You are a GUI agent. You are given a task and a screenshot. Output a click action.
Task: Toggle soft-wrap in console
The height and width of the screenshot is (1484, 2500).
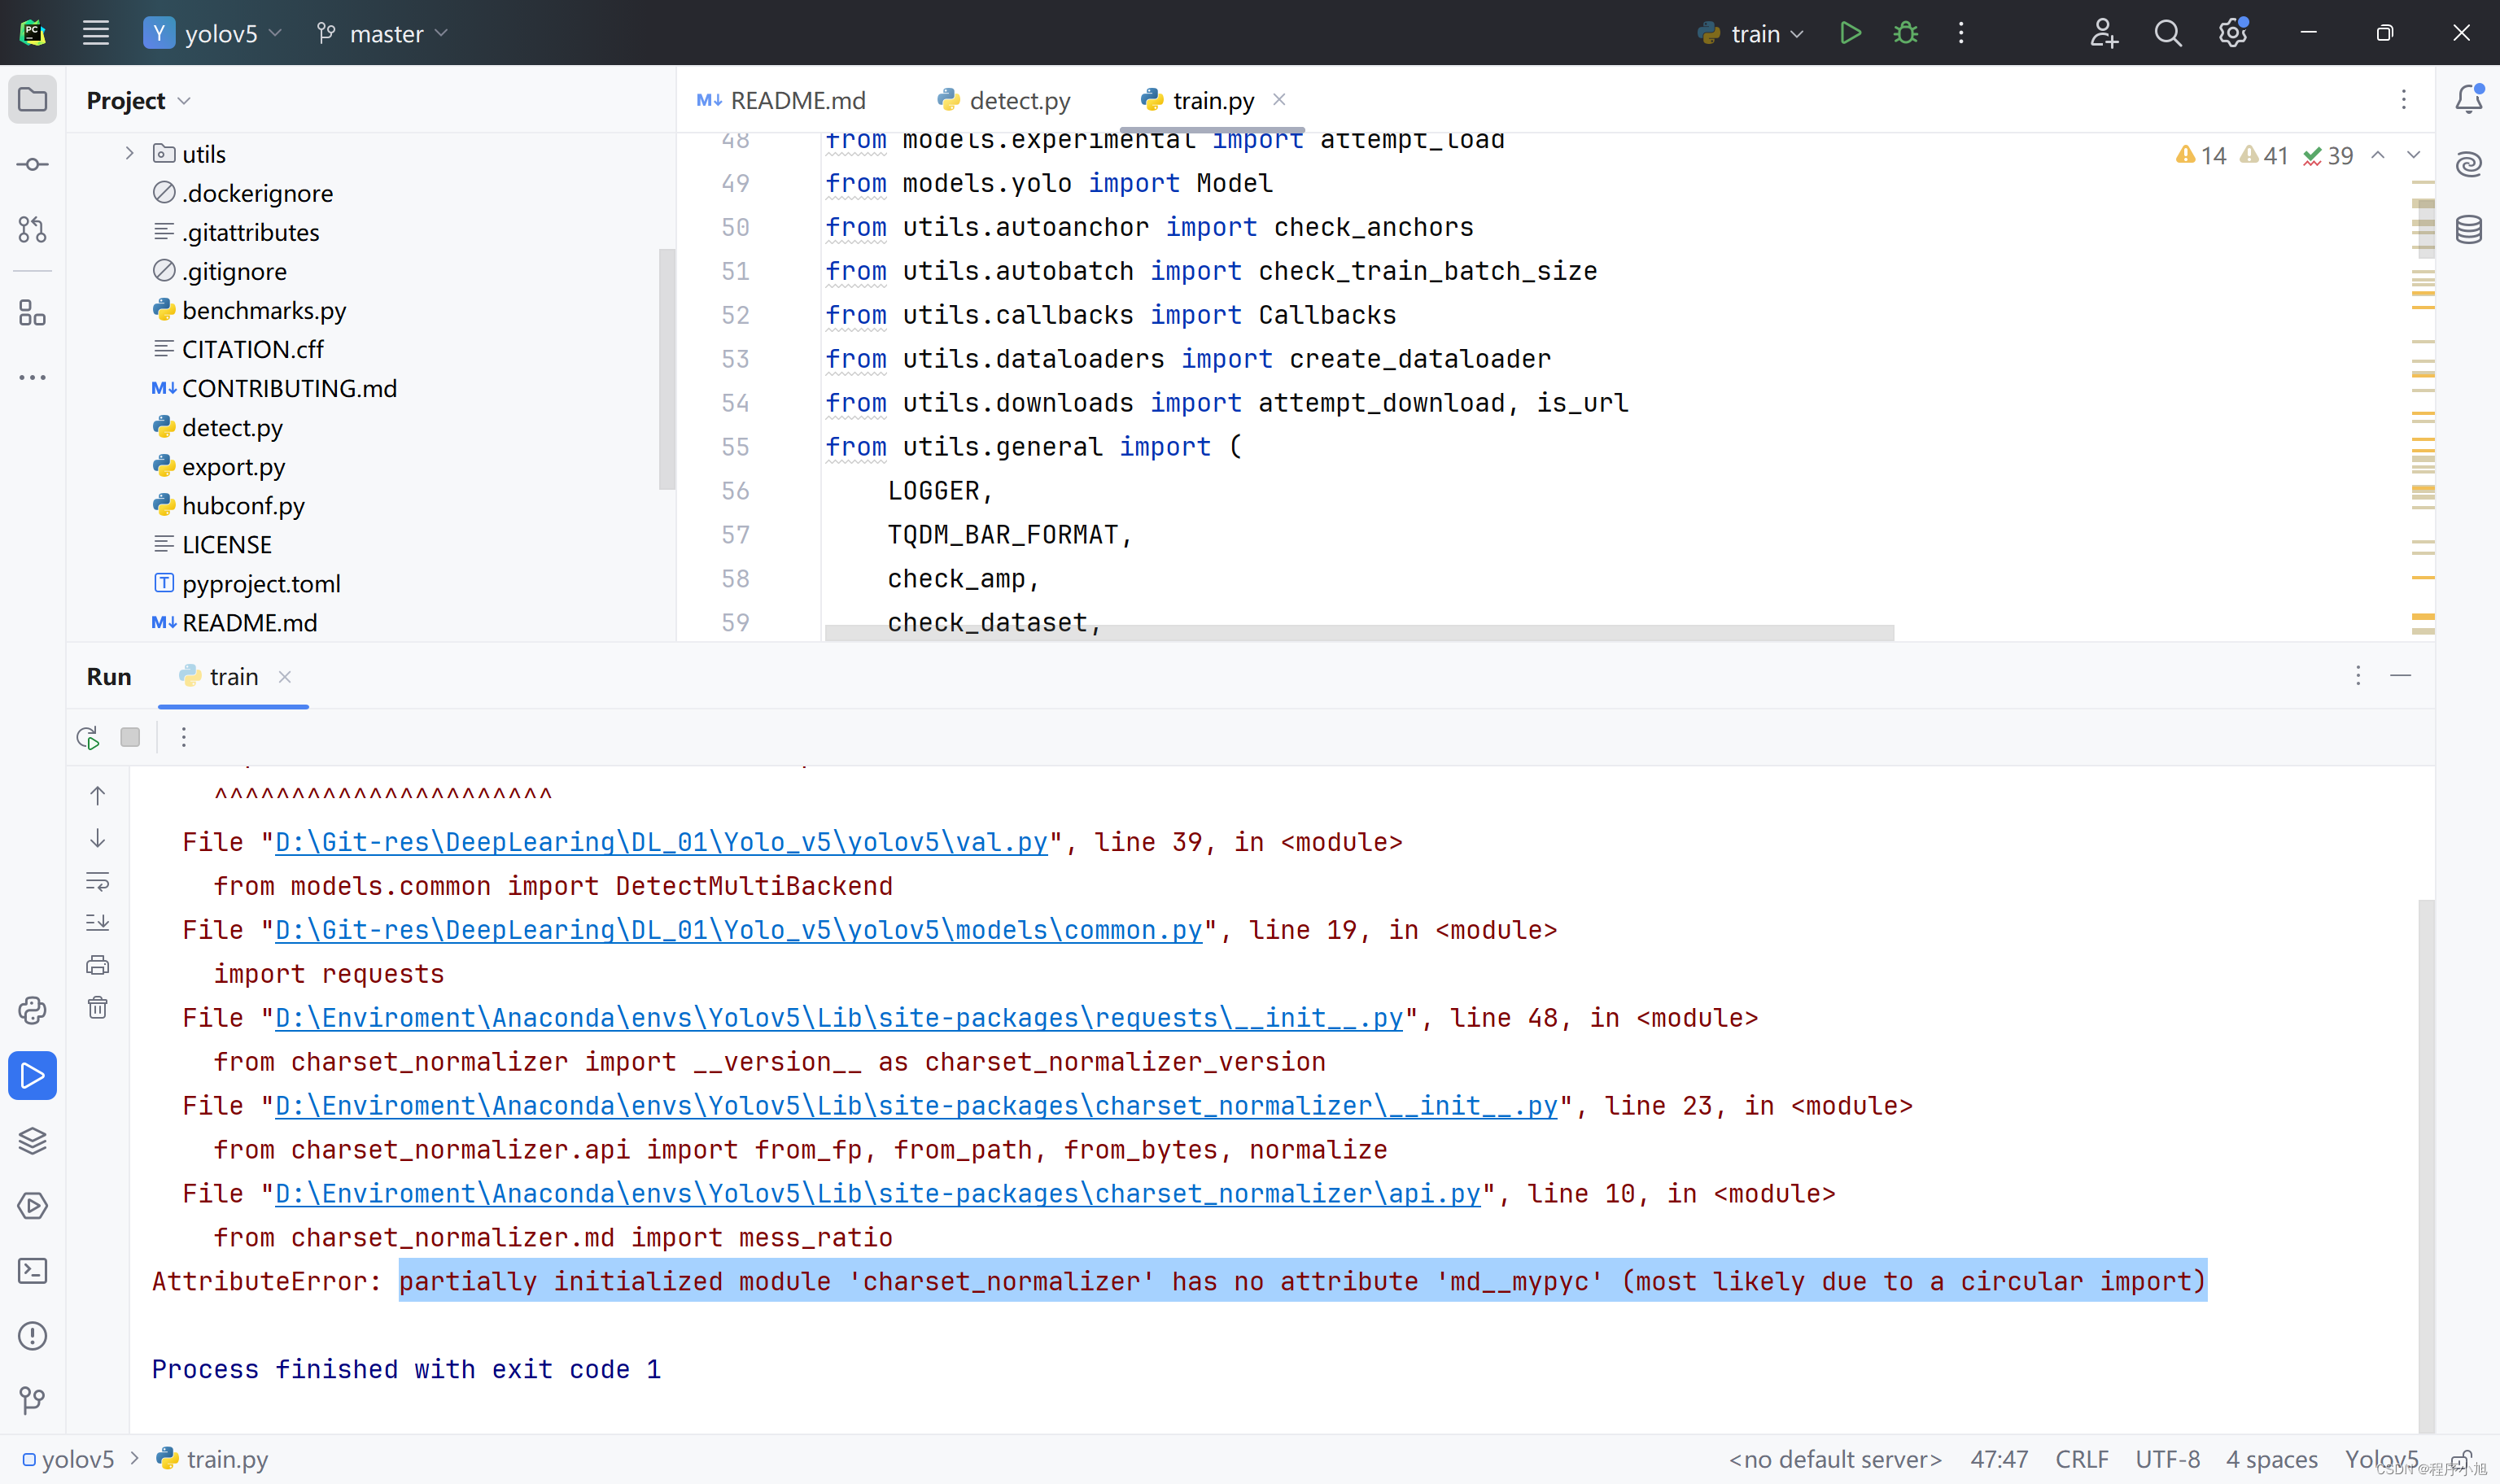[x=97, y=881]
